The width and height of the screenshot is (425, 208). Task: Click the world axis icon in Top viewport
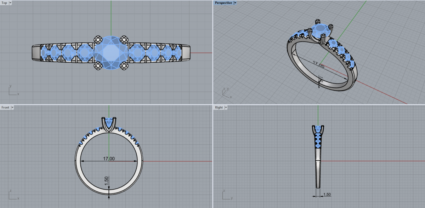pyautogui.click(x=13, y=91)
